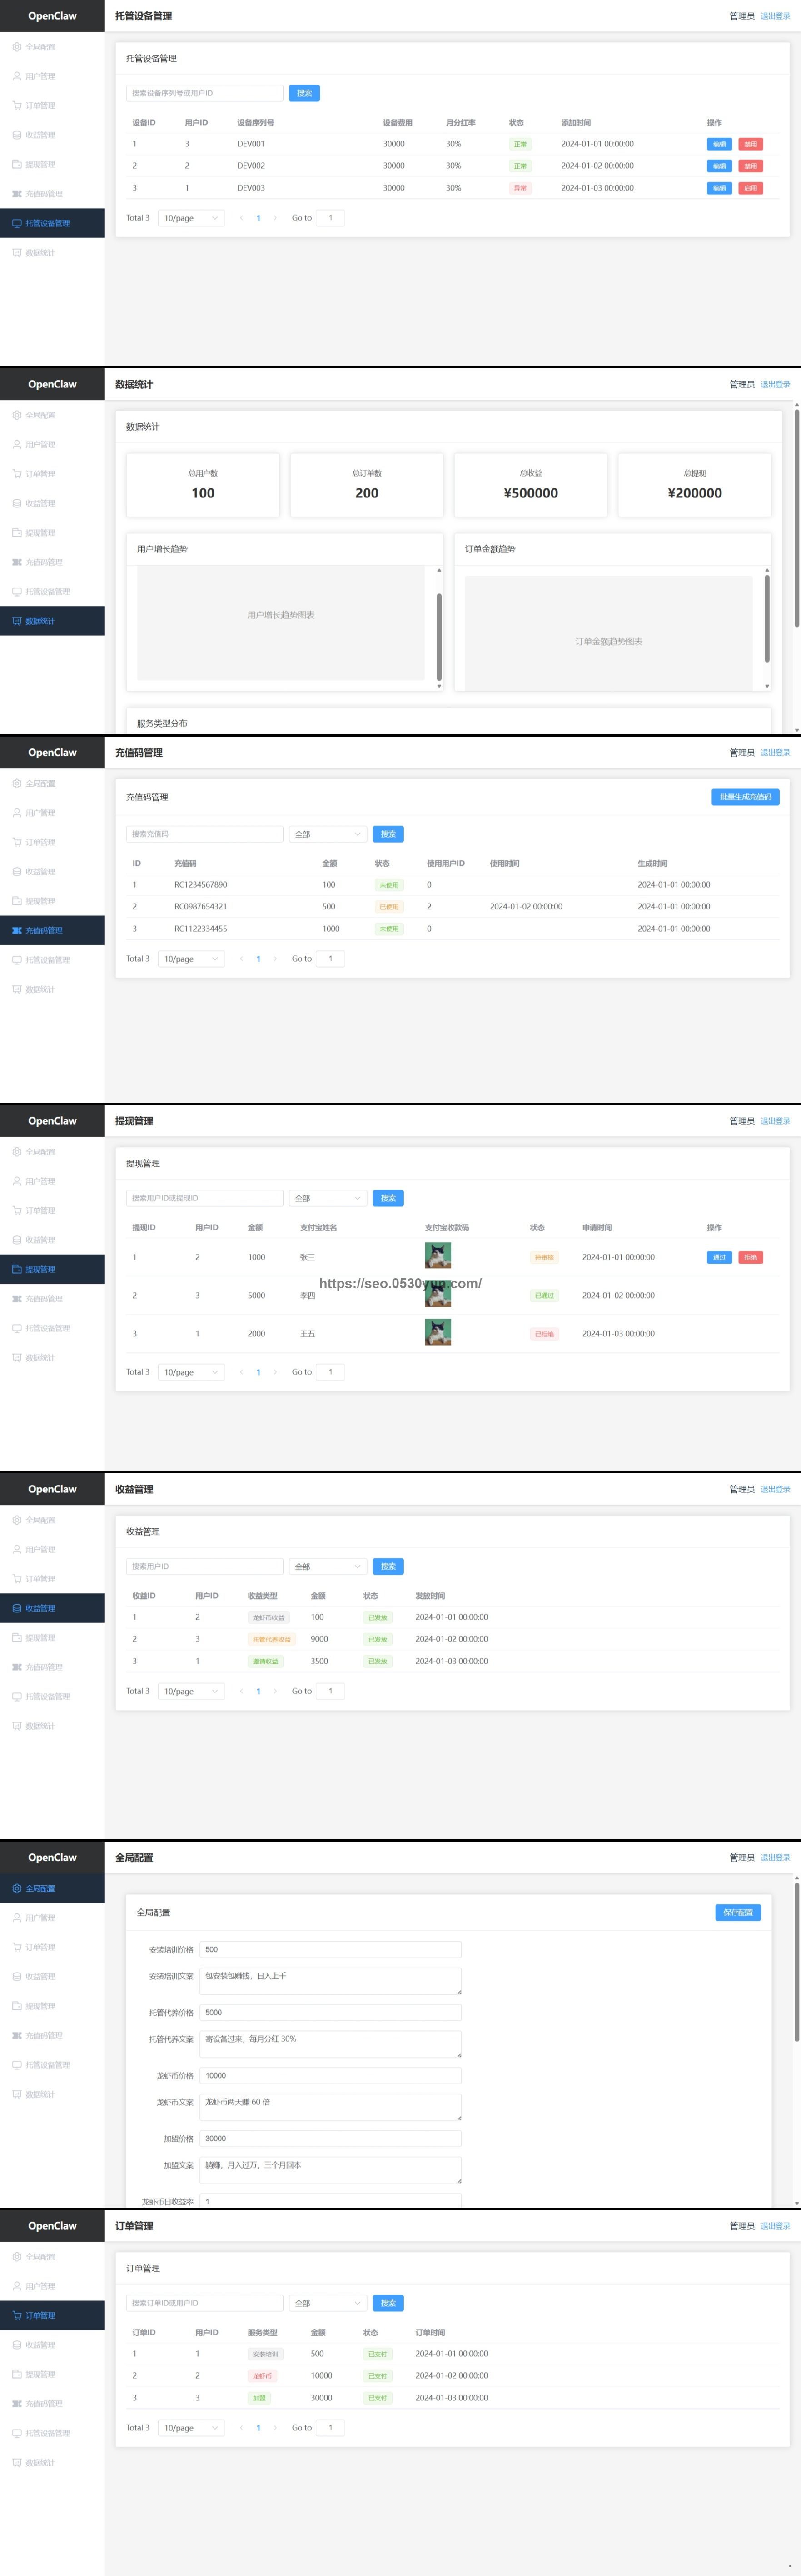Viewport: 801px width, 2576px height.
Task: Open 10/page size dropdown on 充值码管理 page
Action: pos(192,959)
